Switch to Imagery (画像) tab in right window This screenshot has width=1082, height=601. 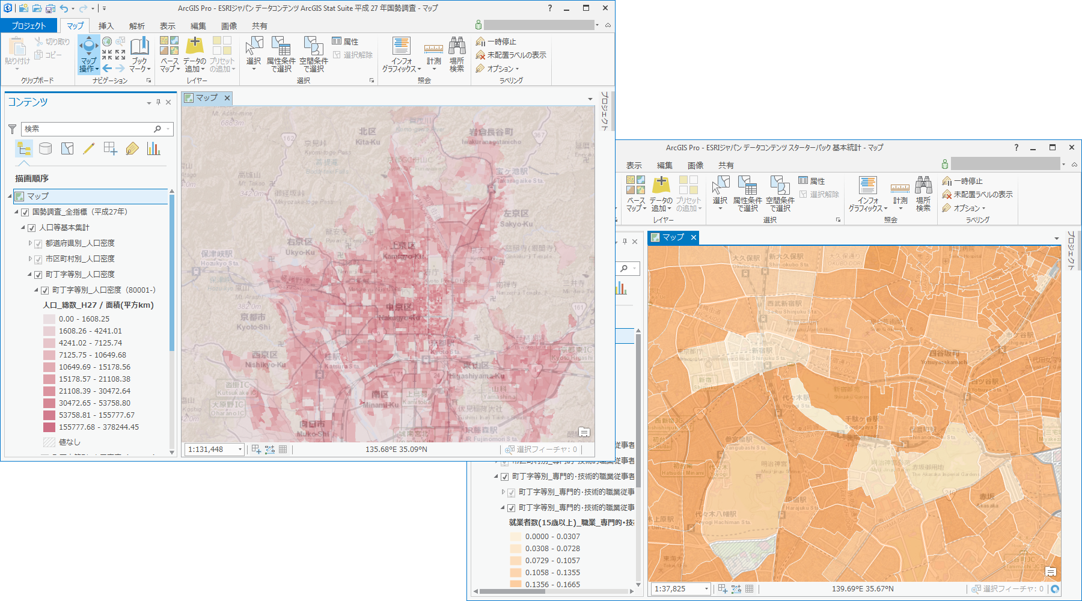[x=695, y=165]
